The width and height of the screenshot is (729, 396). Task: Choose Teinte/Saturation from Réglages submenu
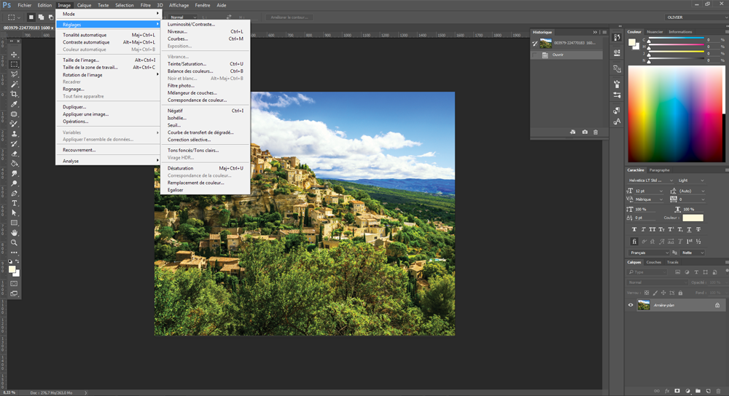(187, 64)
